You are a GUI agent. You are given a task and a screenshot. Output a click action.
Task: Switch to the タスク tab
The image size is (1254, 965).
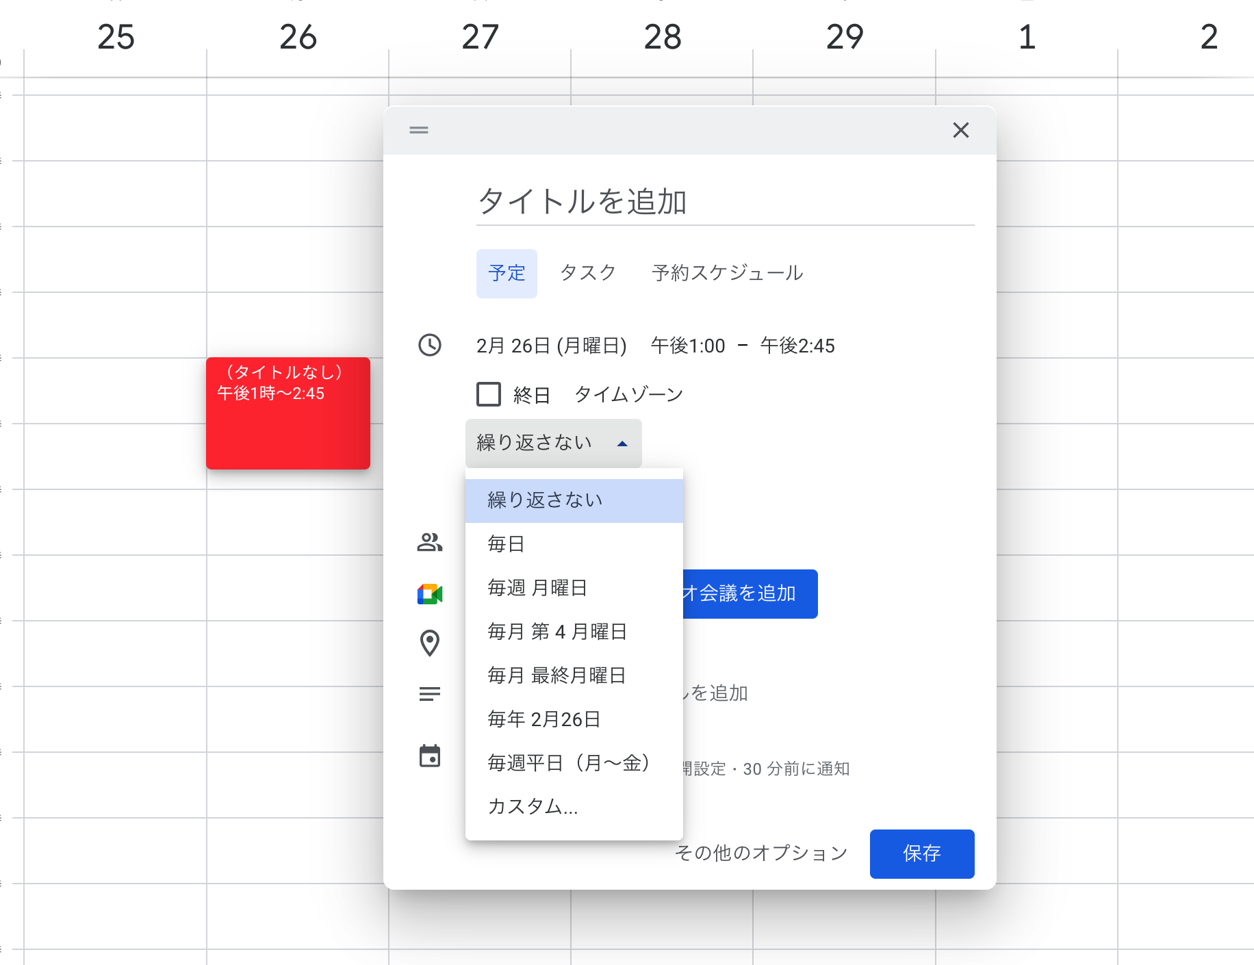588,274
